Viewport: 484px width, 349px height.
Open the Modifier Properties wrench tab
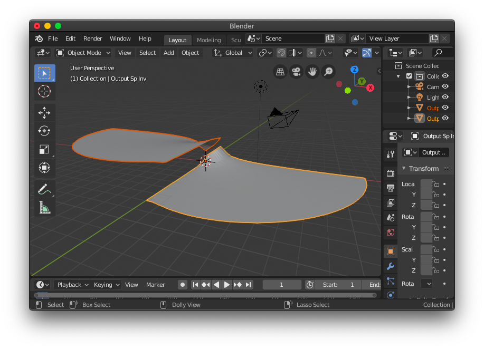pos(390,266)
